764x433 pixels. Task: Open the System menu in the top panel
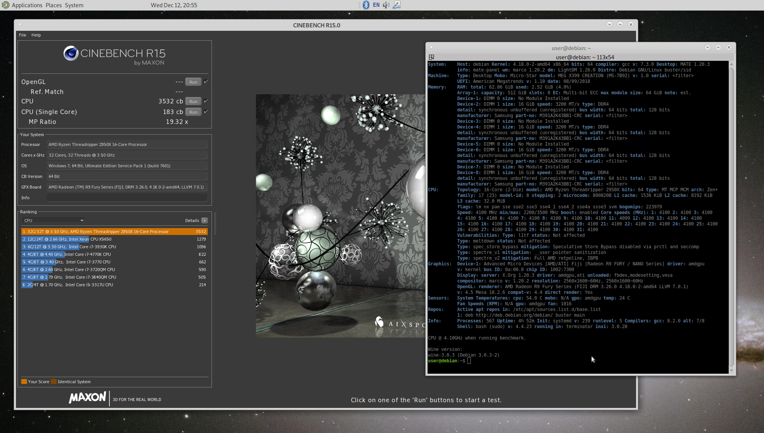tap(74, 5)
